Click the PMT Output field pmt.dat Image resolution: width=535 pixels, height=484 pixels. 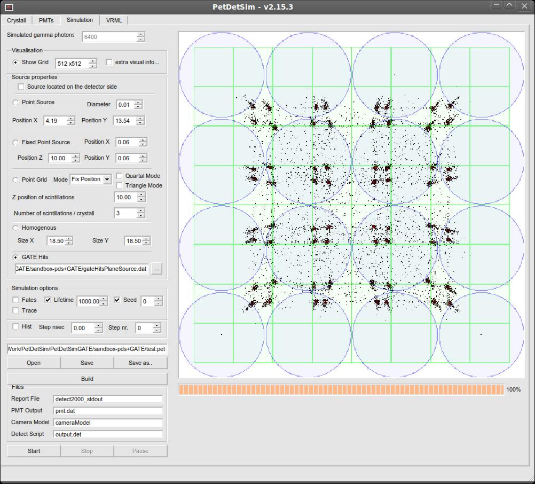[108, 411]
